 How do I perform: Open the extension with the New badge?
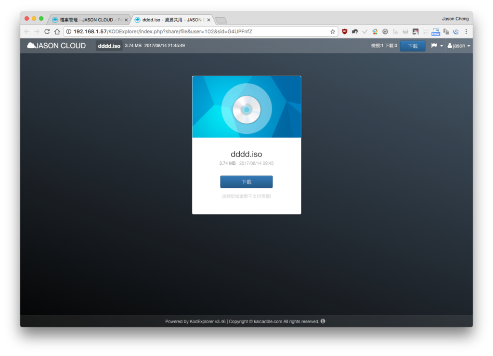click(x=435, y=32)
